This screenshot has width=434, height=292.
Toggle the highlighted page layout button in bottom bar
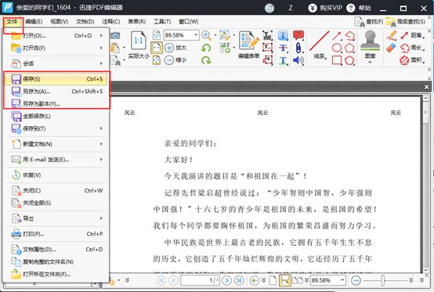[x=285, y=280]
